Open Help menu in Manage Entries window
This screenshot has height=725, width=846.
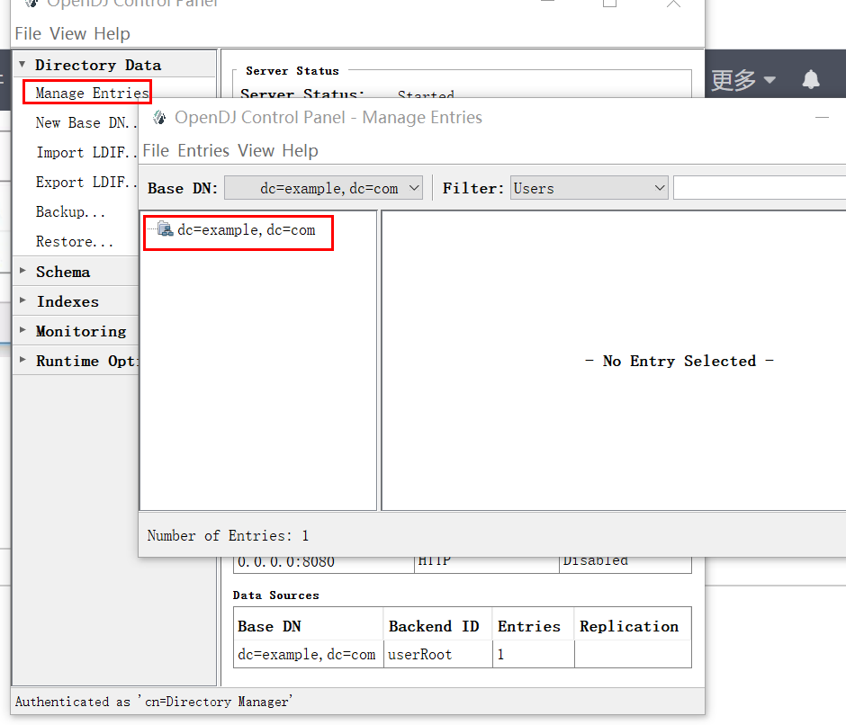(x=300, y=150)
